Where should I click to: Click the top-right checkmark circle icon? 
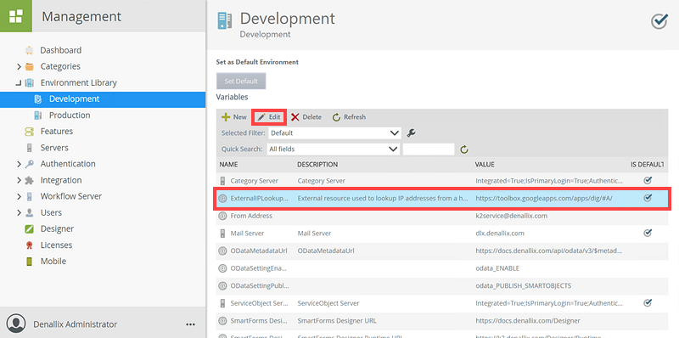pyautogui.click(x=659, y=21)
